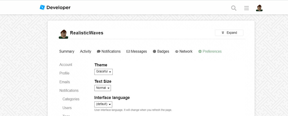Open Profile preferences in sidebar
288x116 pixels.
[64, 73]
